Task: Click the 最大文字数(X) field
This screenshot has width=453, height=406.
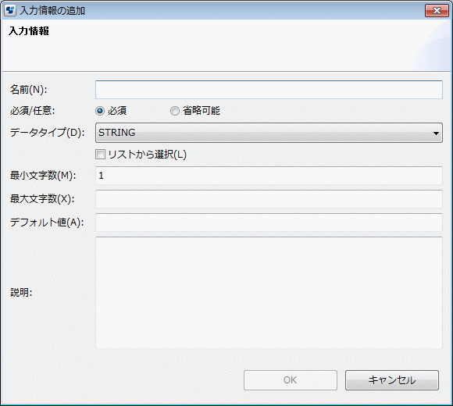Action: (269, 199)
